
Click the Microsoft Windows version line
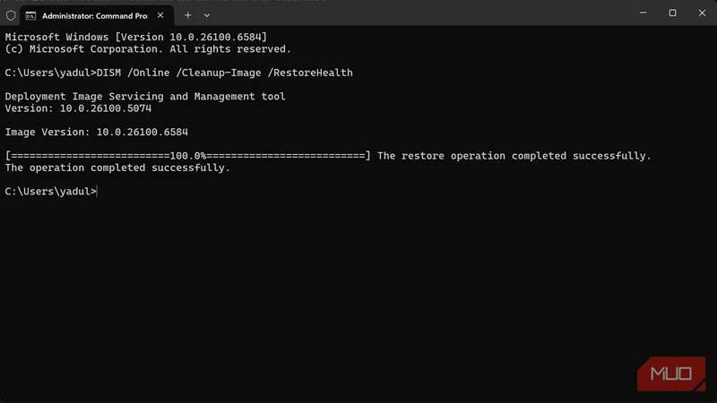(135, 36)
